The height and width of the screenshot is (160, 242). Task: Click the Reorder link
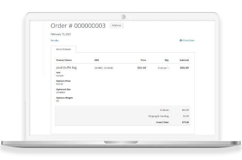click(55, 41)
